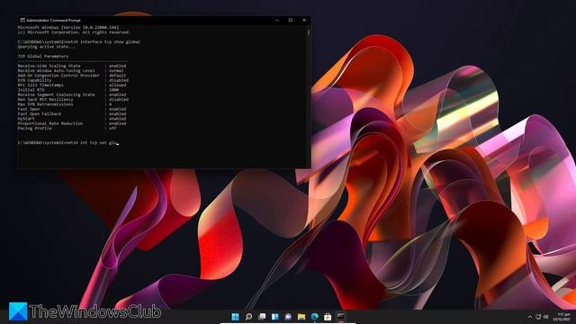Show hidden system tray icons chevron
The image size is (576, 324).
[x=530, y=317]
